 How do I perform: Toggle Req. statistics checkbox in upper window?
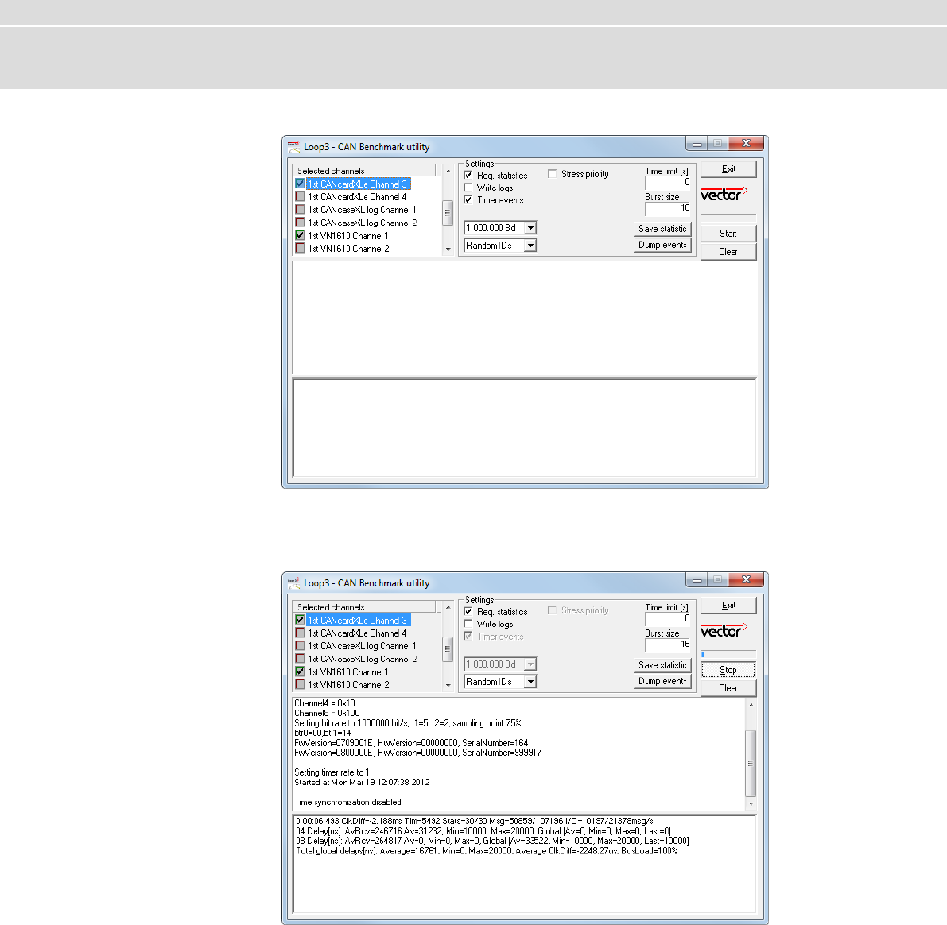[x=468, y=175]
